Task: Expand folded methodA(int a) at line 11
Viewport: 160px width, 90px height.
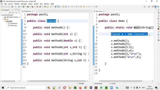Action: click(26, 34)
